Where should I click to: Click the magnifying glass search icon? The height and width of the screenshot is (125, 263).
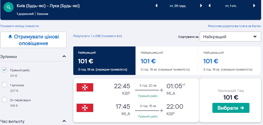9,7
